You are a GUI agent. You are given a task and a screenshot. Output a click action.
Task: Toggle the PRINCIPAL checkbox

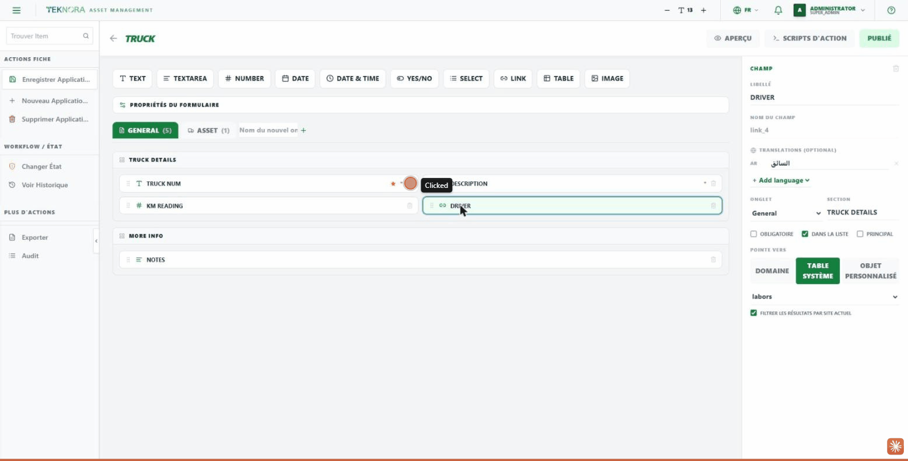860,234
